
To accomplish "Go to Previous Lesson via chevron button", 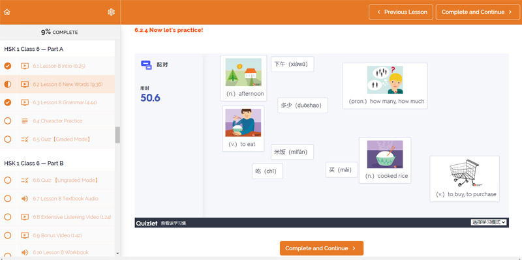I will tap(401, 12).
